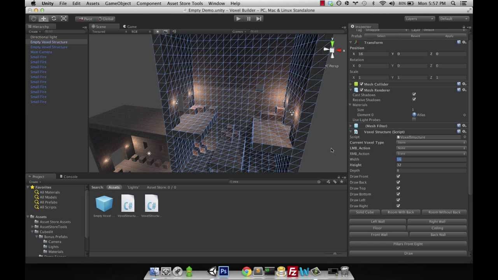Open the Textured draw mode dropdown

click(110, 31)
